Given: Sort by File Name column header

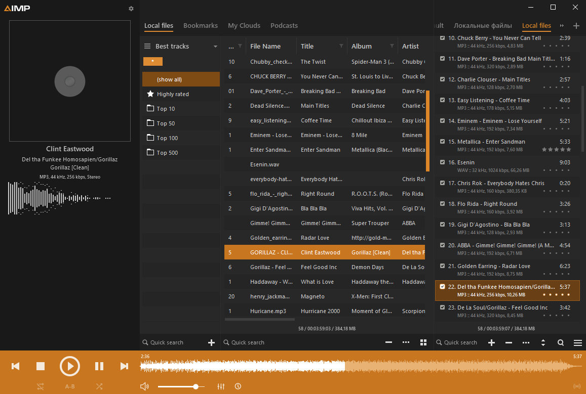Looking at the screenshot, I should pyautogui.click(x=265, y=46).
